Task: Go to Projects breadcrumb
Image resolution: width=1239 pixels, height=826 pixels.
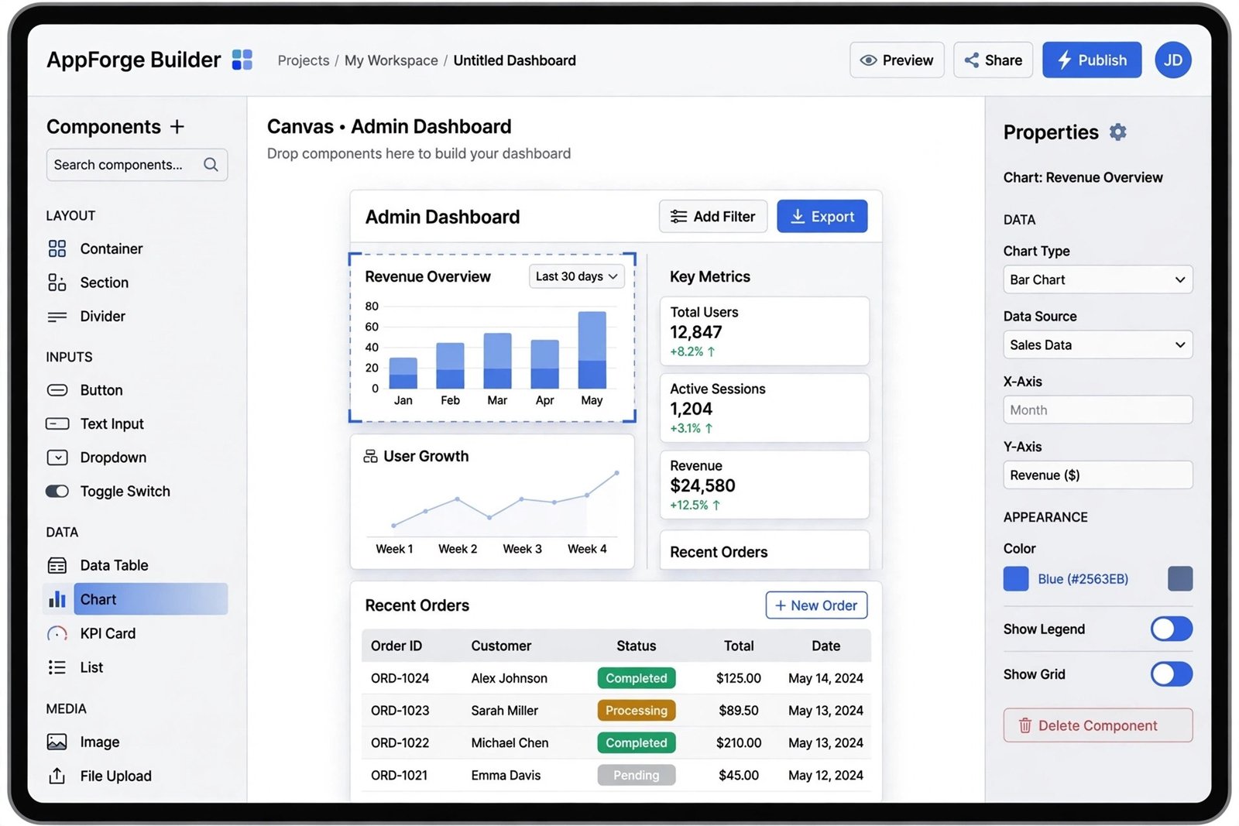Action: (304, 60)
